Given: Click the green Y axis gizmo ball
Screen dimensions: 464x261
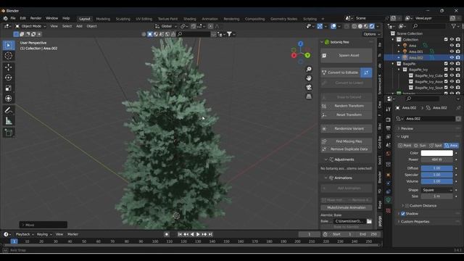Looking at the screenshot, I should [307, 55].
